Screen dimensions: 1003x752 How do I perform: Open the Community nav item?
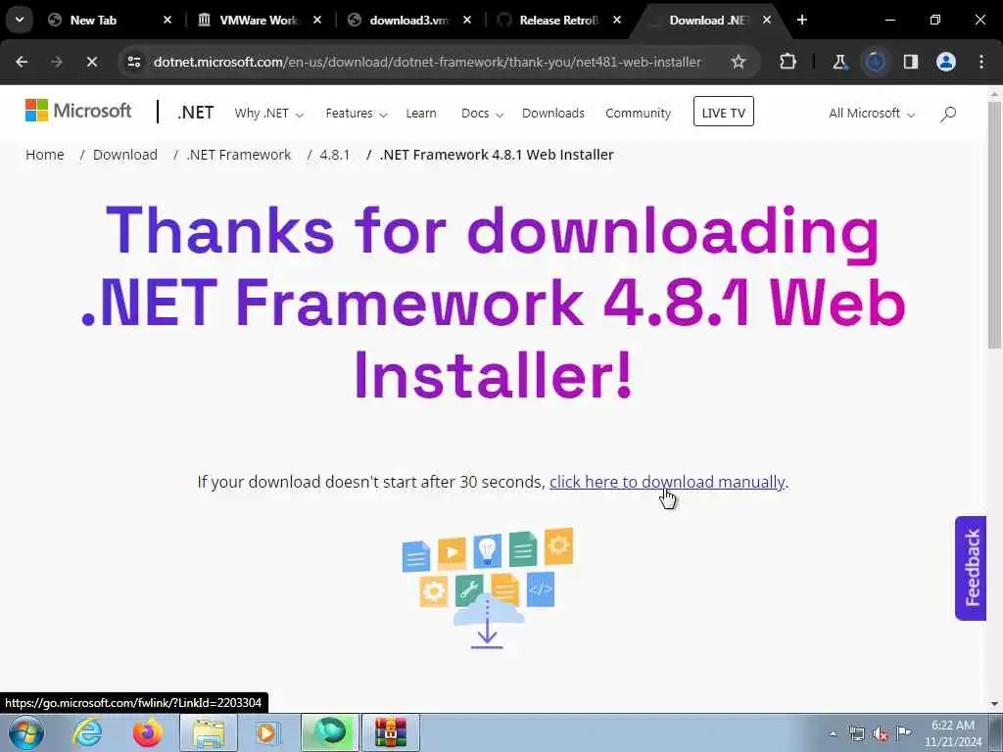[x=639, y=114]
